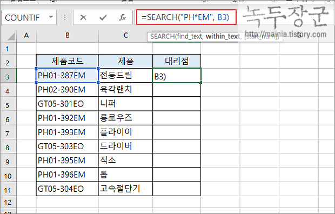
Task: Select column C header
Action: [x=125, y=36]
